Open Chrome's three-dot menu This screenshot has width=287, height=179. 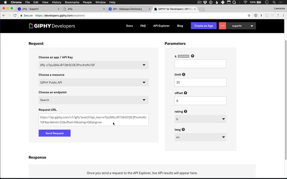[x=284, y=16]
